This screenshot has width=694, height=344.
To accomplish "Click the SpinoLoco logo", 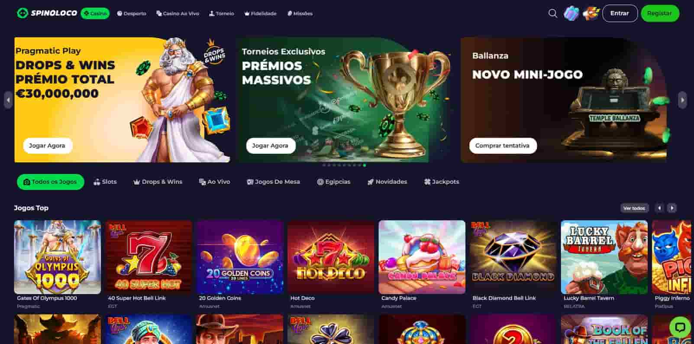I will point(47,13).
